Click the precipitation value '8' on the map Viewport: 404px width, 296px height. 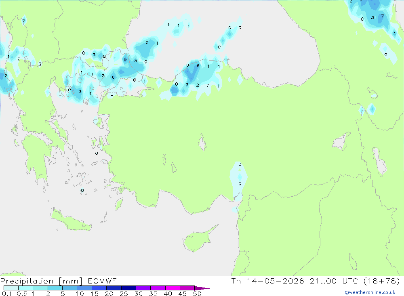125,59
